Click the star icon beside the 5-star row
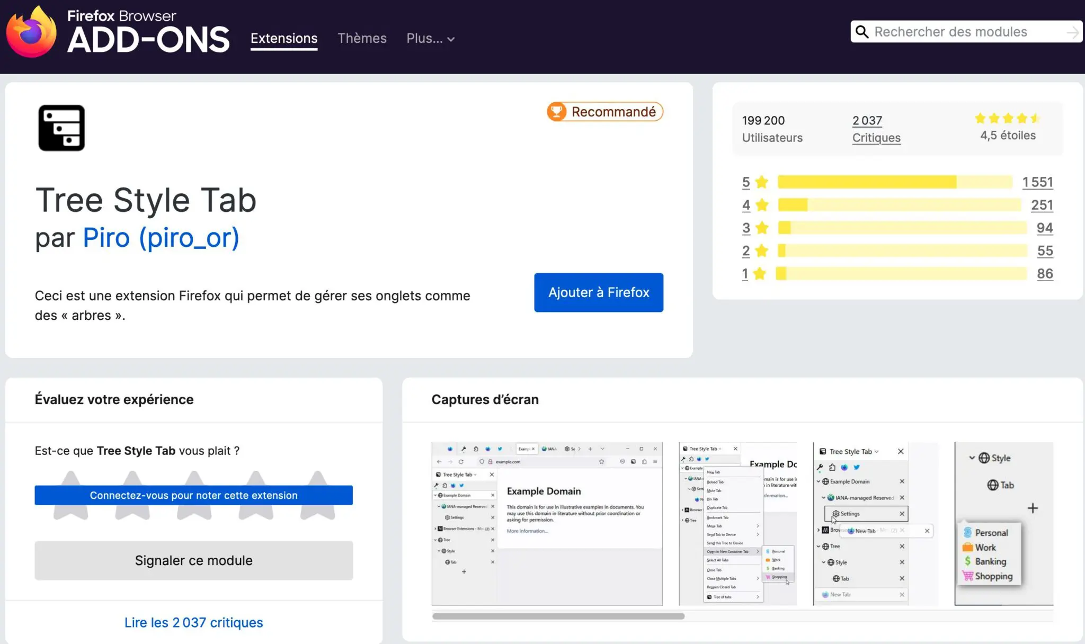This screenshot has height=644, width=1085. (761, 182)
